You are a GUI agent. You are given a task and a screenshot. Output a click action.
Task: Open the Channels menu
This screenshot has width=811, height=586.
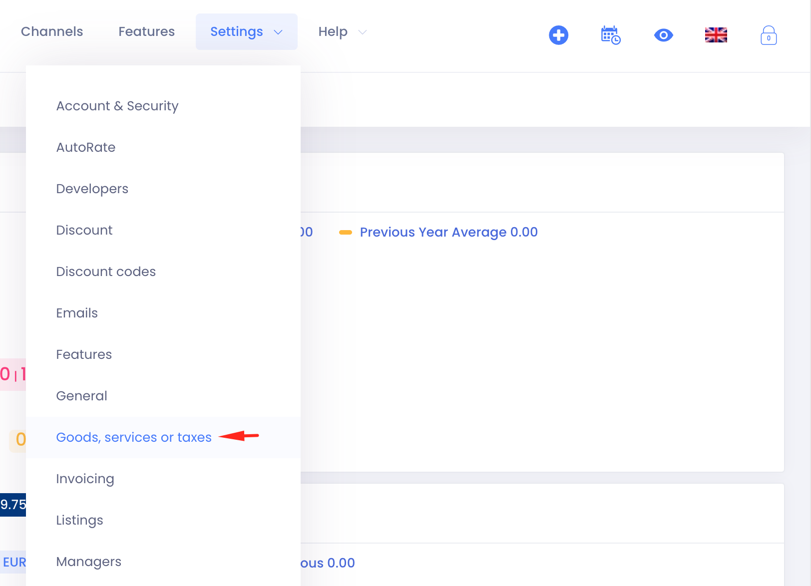pos(51,31)
